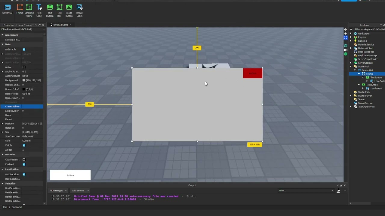The width and height of the screenshot is (385, 216).
Task: Click the green globe icon in viewport strip
Action: [x=345, y=54]
